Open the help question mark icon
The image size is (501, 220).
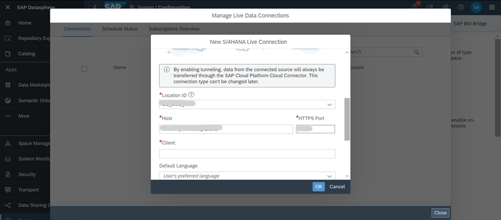pos(461,7)
